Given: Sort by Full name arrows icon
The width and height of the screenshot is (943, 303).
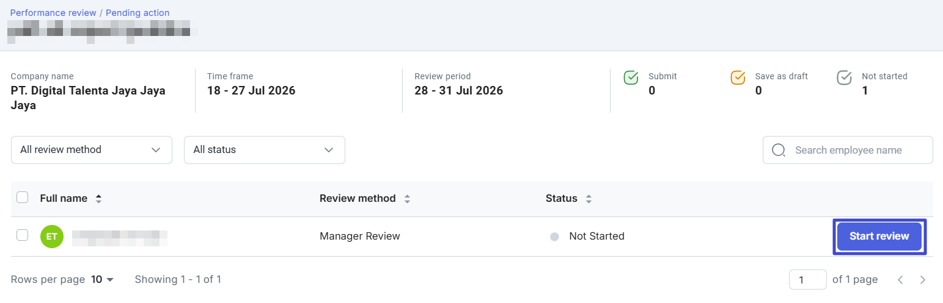Looking at the screenshot, I should [x=98, y=199].
